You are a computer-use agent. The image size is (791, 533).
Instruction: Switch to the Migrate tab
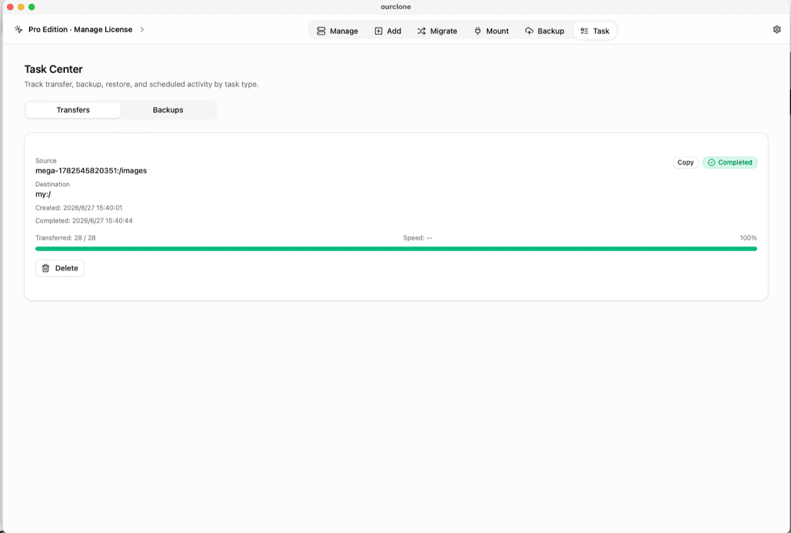click(x=437, y=31)
